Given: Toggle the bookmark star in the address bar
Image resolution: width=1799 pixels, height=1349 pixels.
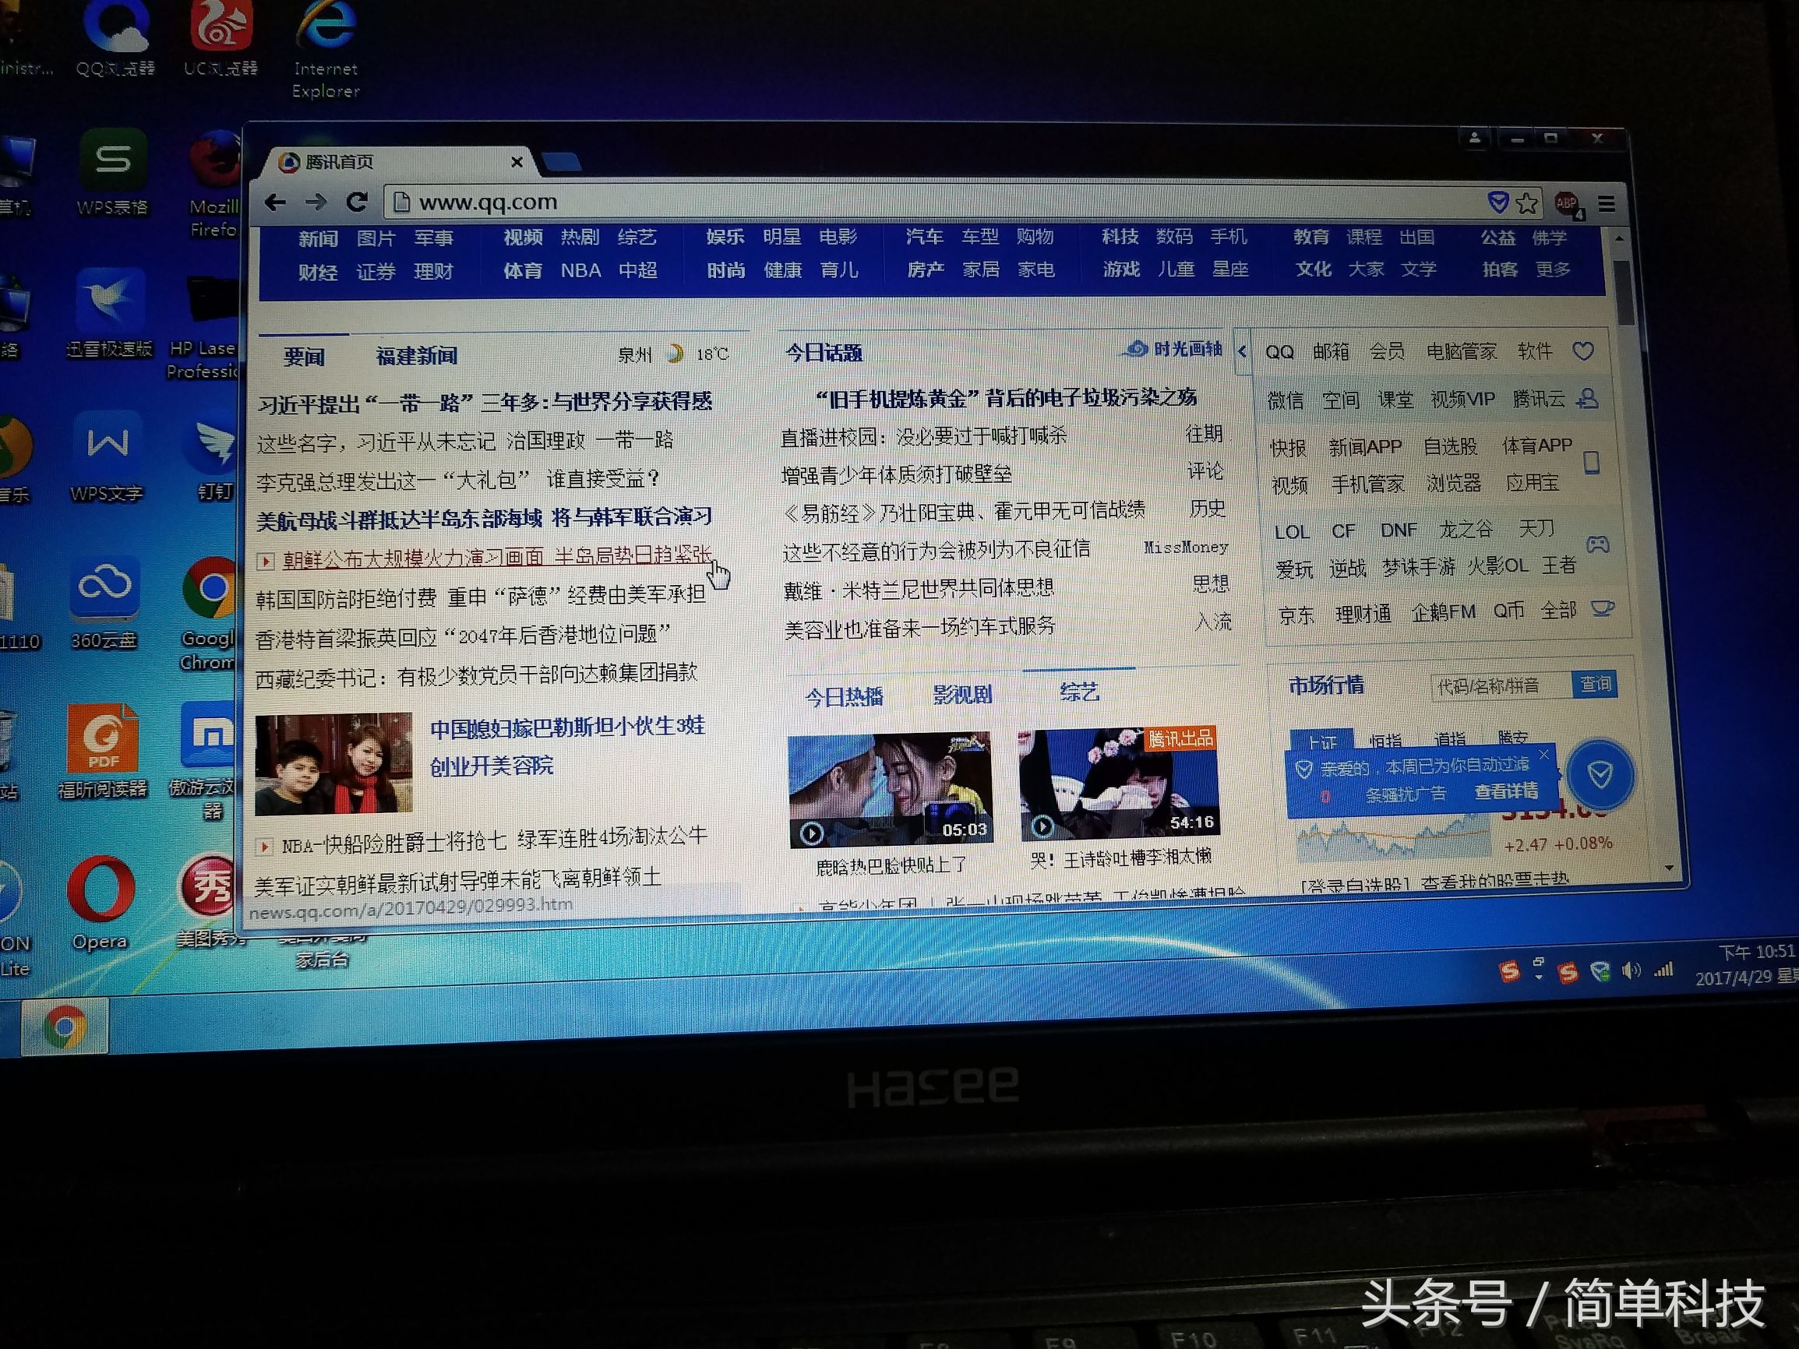Looking at the screenshot, I should 1527,204.
